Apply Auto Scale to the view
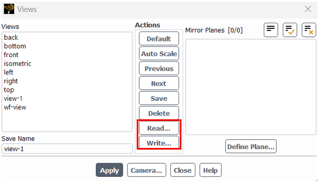This screenshot has height=191, width=321. pyautogui.click(x=159, y=53)
